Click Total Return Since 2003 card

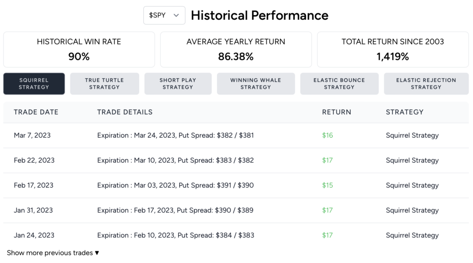tap(393, 49)
